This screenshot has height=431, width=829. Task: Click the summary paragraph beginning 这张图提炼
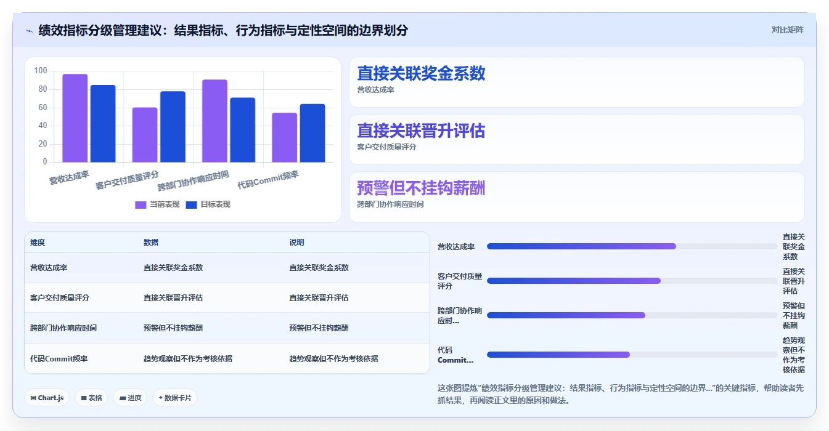tap(621, 394)
